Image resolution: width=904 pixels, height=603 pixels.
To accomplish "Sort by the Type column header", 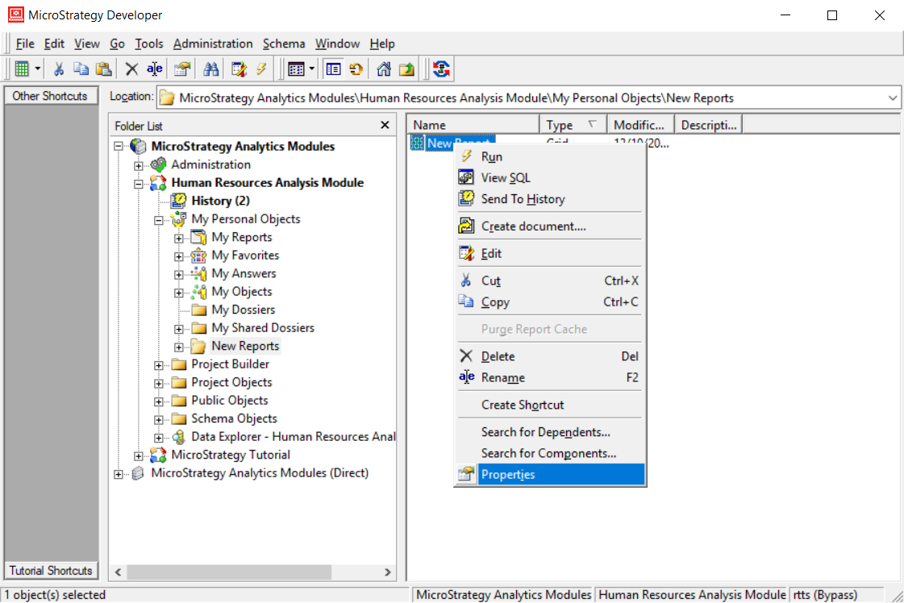I will pyautogui.click(x=573, y=125).
